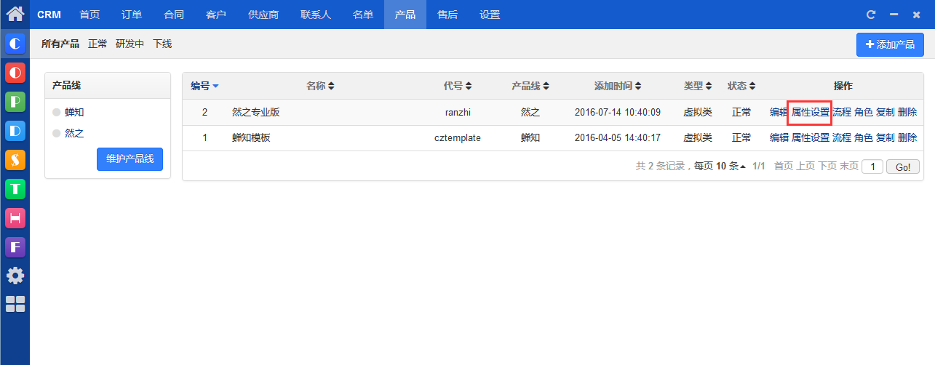
Task: Select the 产品 tab
Action: coord(405,15)
